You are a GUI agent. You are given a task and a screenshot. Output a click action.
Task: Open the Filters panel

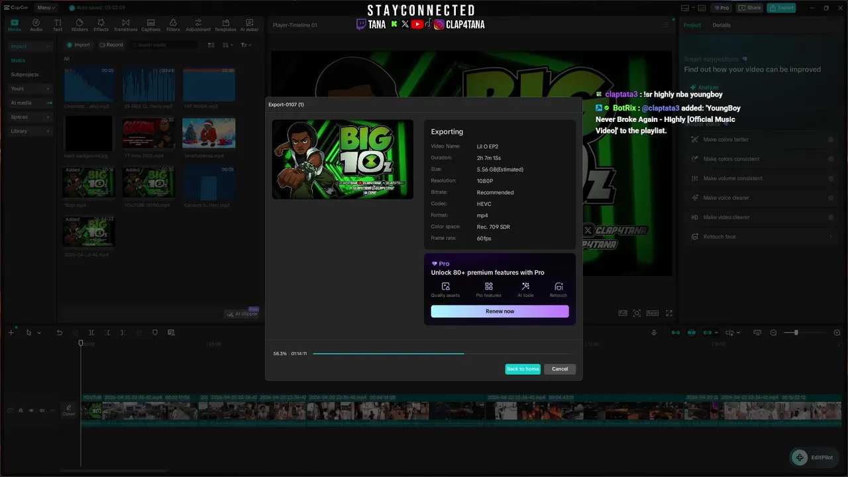click(173, 25)
